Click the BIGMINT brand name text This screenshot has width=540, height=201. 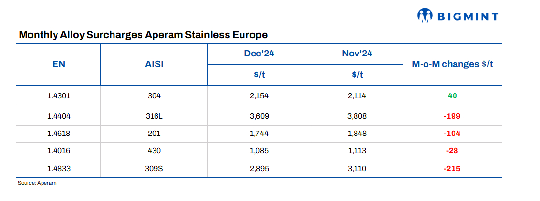pyautogui.click(x=467, y=16)
